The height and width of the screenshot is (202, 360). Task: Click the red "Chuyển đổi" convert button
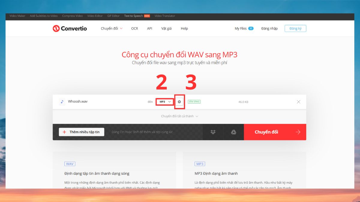275,132
